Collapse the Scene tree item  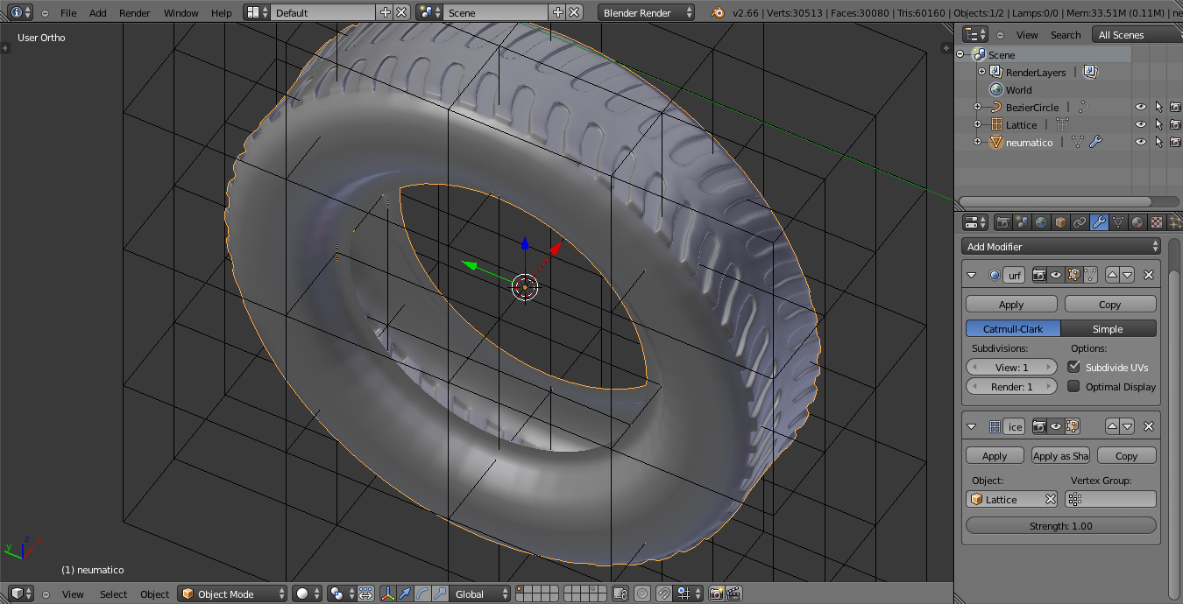point(960,54)
